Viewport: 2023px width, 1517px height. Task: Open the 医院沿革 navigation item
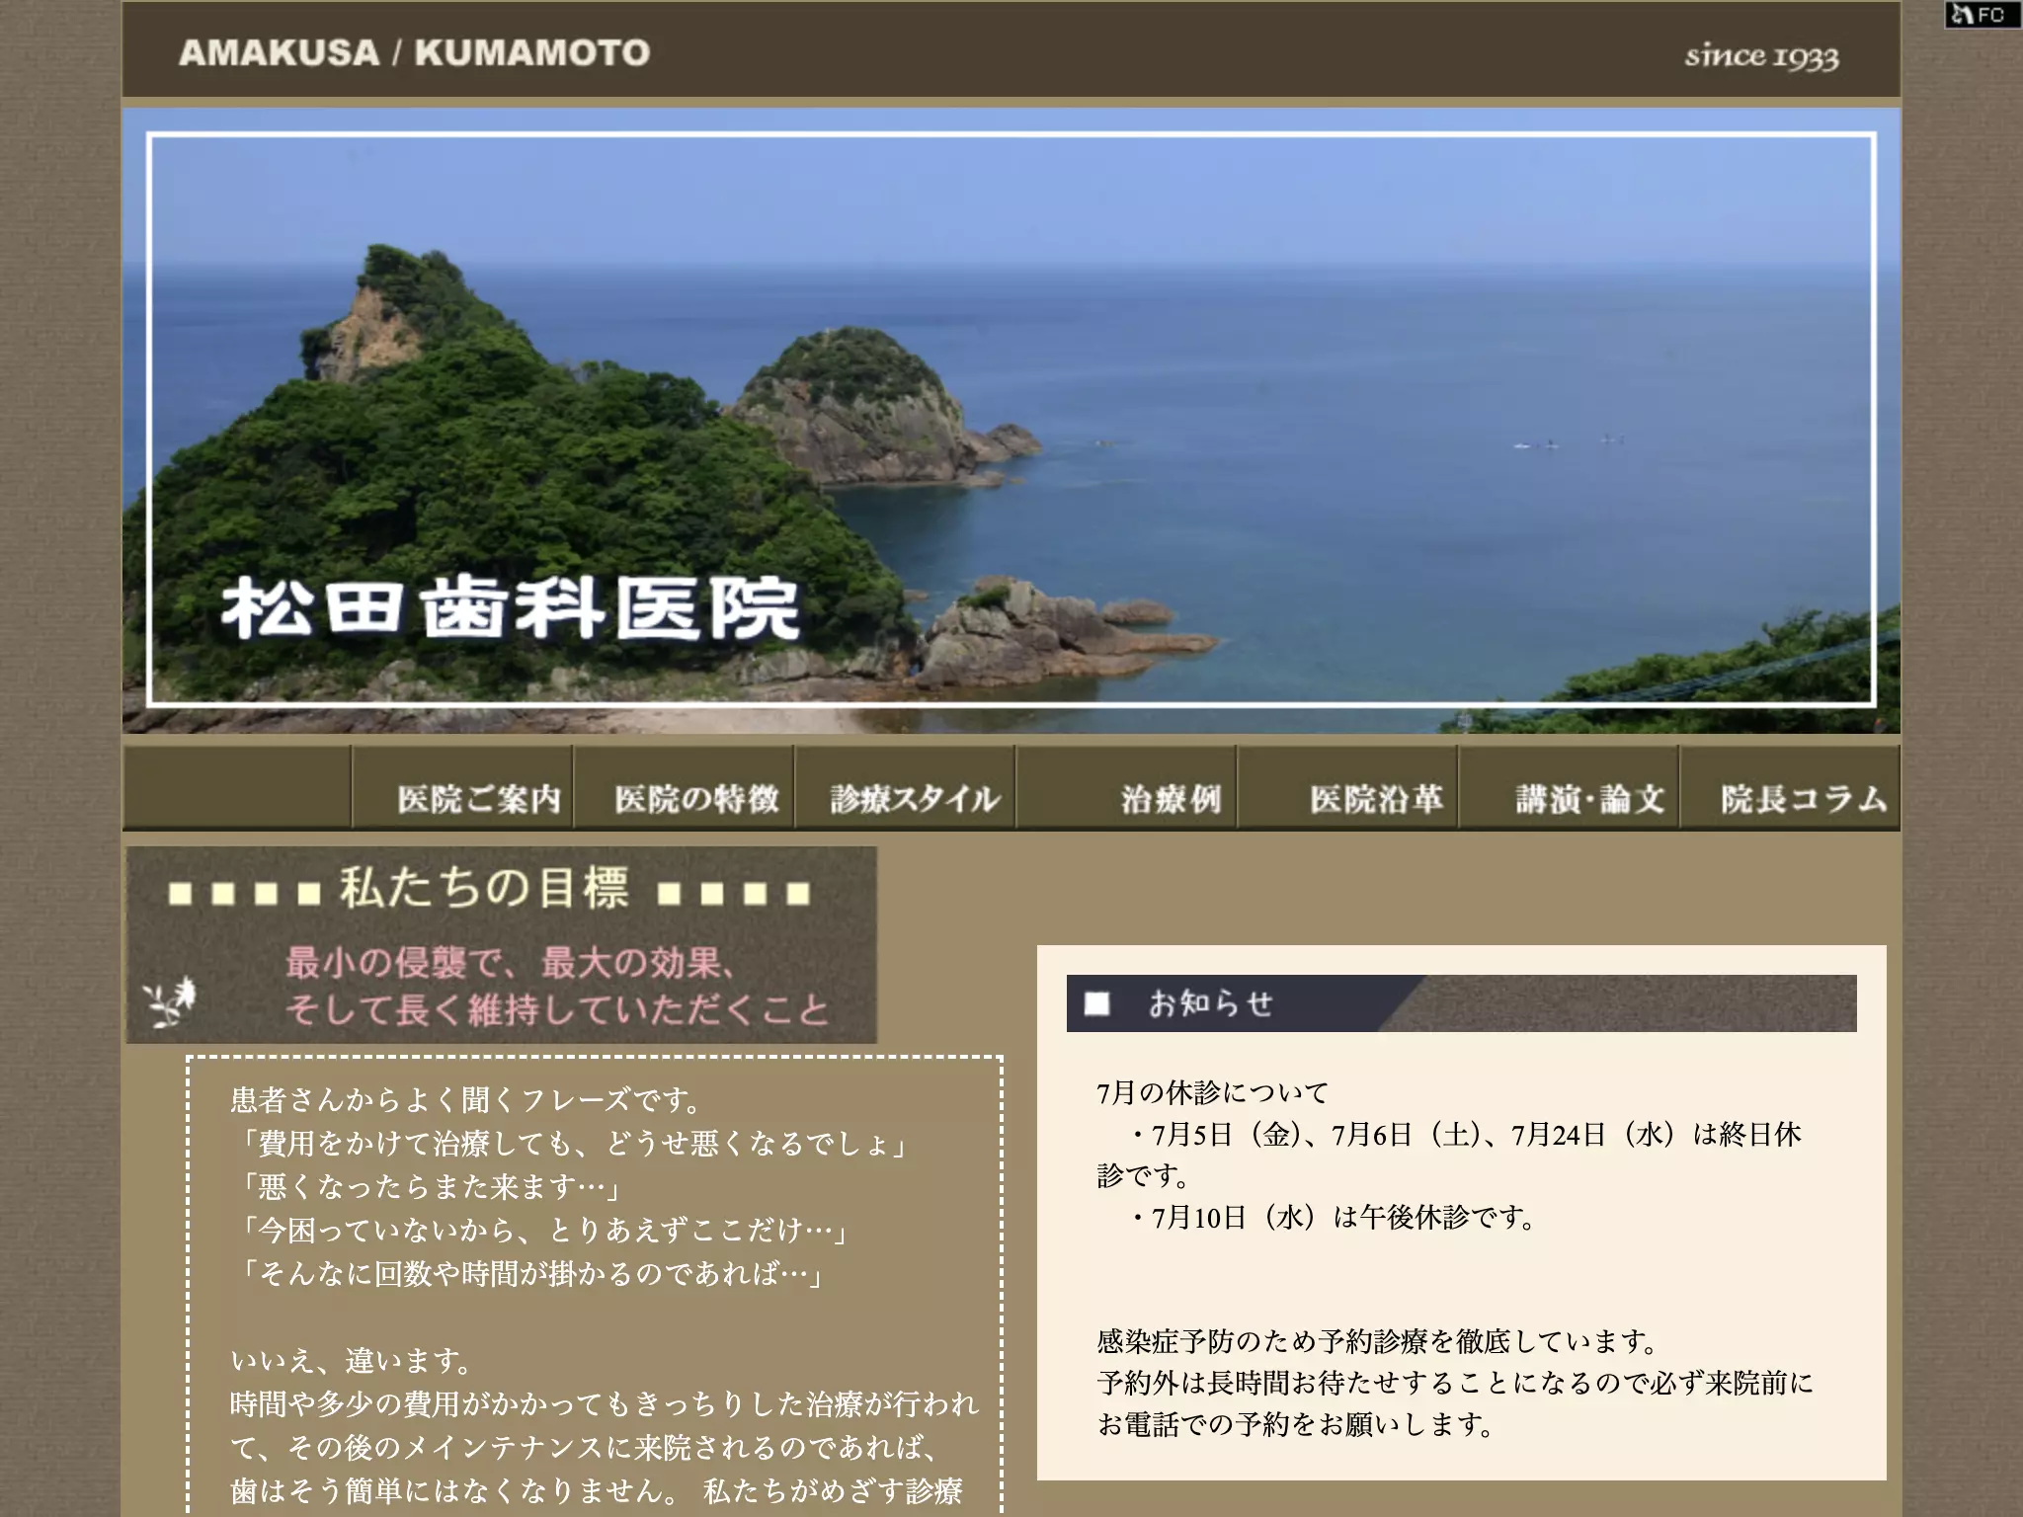tap(1348, 787)
